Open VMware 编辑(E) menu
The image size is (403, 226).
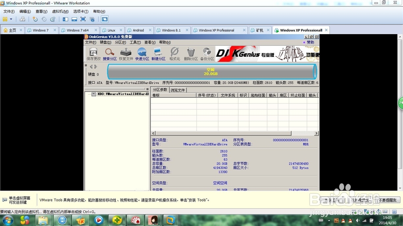coord(25,11)
